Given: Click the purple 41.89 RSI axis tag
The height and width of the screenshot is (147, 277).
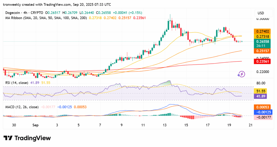Looking at the screenshot, I should [x=261, y=96].
